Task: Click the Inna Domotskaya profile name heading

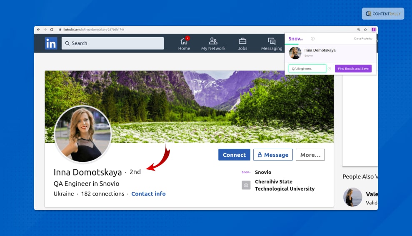Action: (x=87, y=172)
